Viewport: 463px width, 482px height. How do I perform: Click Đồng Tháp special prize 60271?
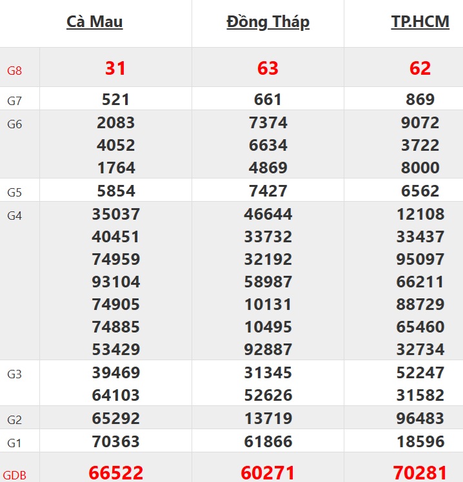tap(268, 472)
